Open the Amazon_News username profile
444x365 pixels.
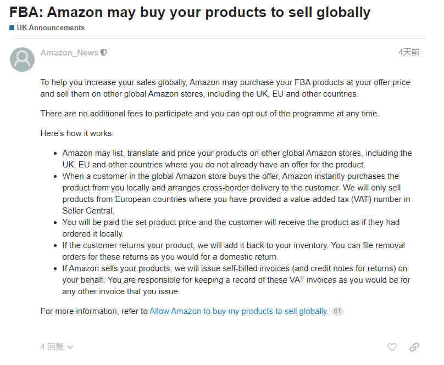tap(69, 52)
